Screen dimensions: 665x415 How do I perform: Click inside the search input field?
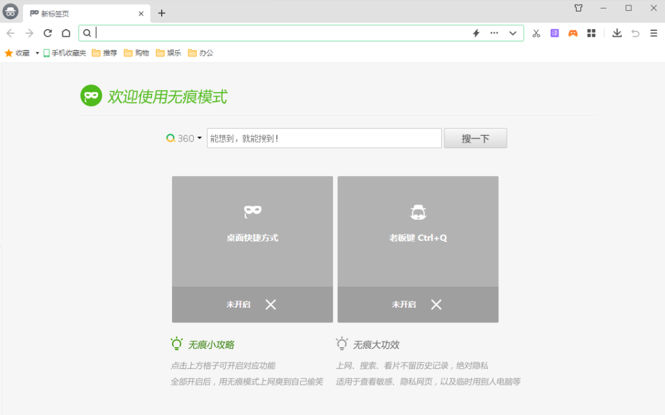click(x=324, y=138)
